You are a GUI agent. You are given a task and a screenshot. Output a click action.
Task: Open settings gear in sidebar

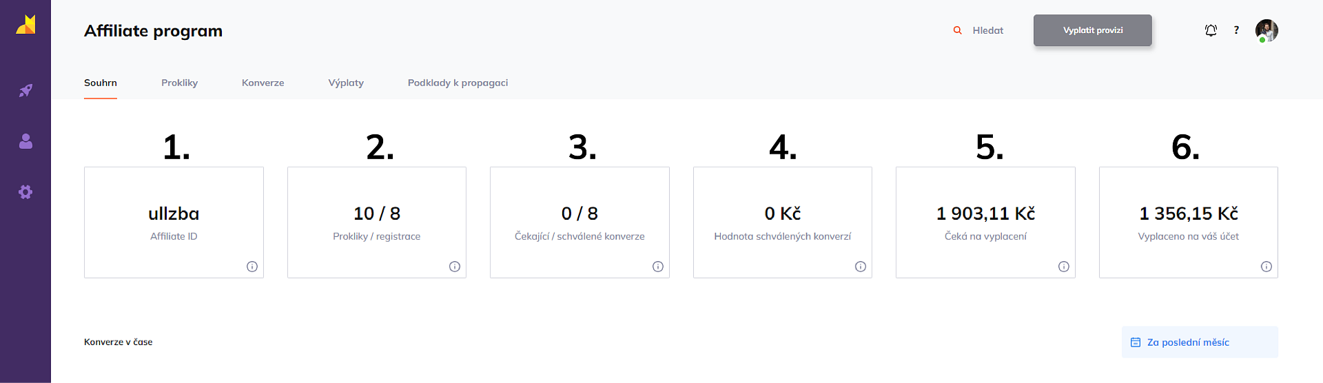coord(25,192)
